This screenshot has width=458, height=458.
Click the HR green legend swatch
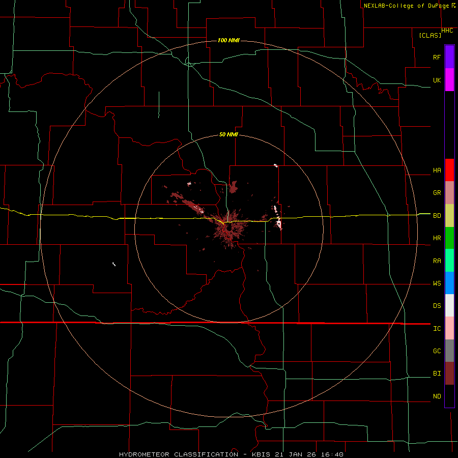(x=449, y=238)
